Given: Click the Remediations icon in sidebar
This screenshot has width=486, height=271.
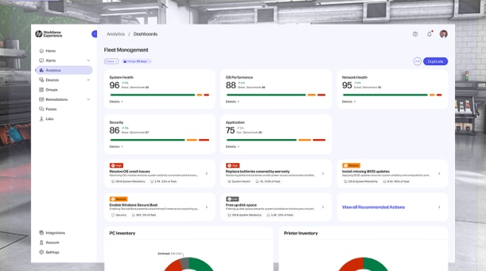Looking at the screenshot, I should pyautogui.click(x=41, y=99).
